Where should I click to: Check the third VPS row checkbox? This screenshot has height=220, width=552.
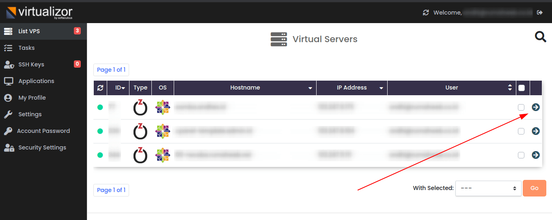[x=521, y=155]
